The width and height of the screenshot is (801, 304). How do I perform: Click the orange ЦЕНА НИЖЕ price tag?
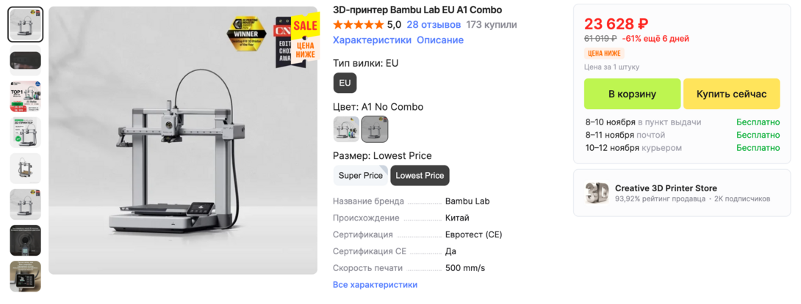(x=604, y=53)
